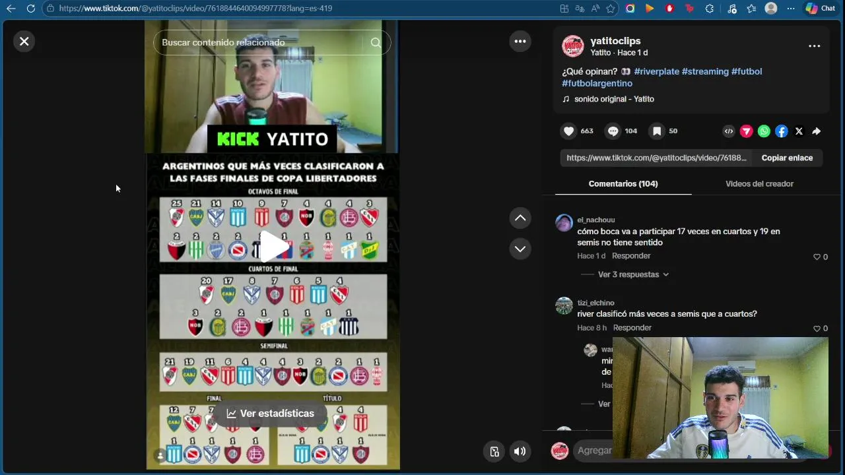Open the #futbol hashtag
The height and width of the screenshot is (475, 845).
point(747,71)
